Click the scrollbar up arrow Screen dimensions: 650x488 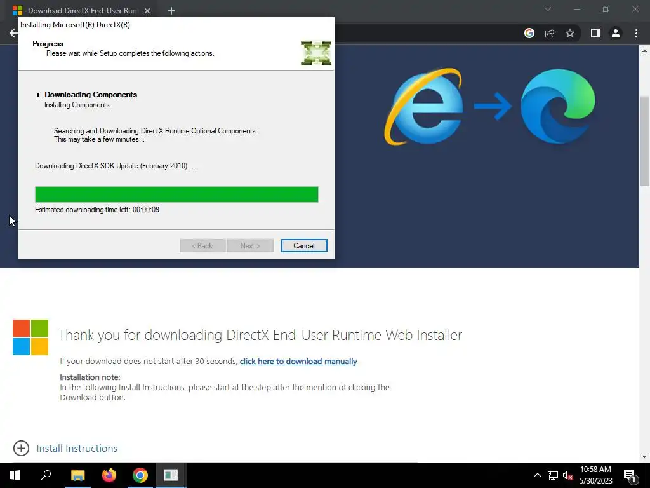[x=644, y=51]
